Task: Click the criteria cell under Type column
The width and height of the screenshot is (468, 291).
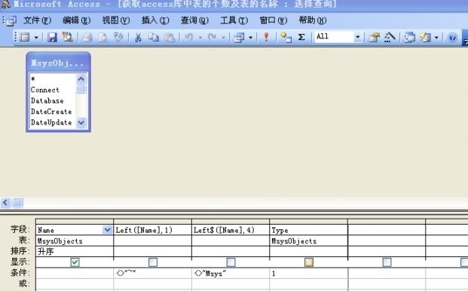Action: coord(308,273)
